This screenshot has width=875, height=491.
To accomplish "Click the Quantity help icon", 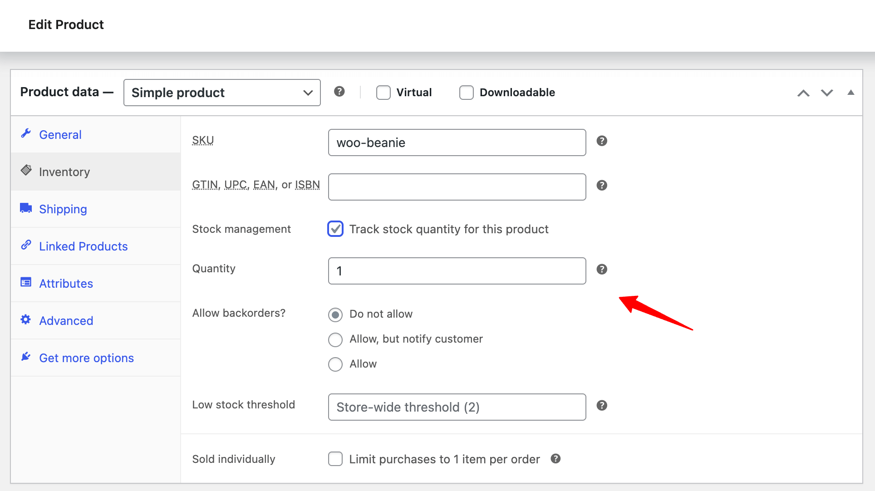I will coord(602,270).
